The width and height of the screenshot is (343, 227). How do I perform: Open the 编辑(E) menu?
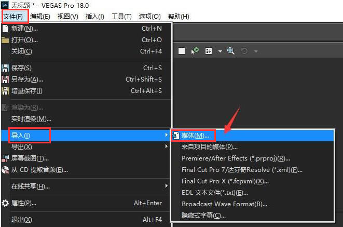(x=40, y=17)
